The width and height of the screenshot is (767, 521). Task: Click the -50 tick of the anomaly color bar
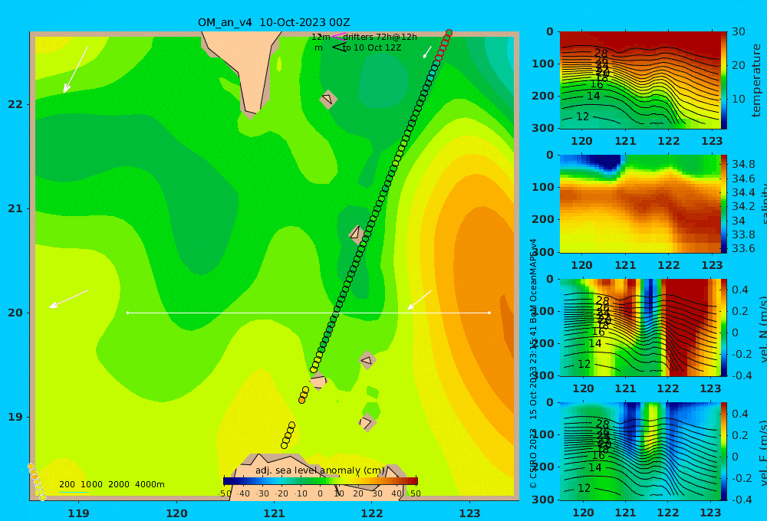pyautogui.click(x=225, y=493)
